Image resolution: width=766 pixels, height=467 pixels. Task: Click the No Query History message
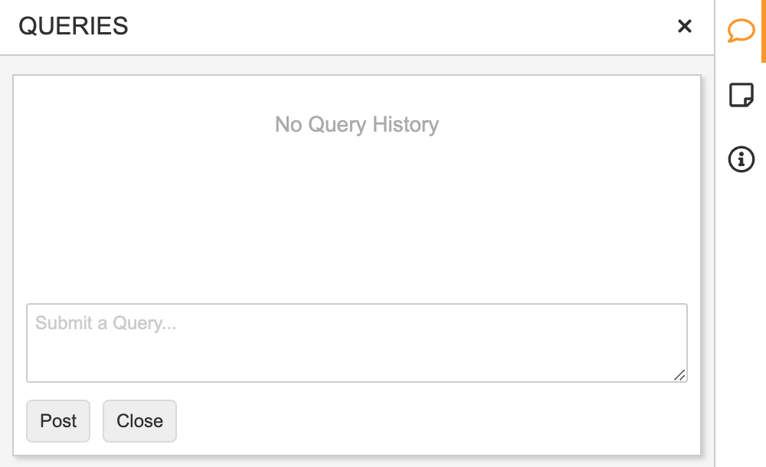pos(356,125)
